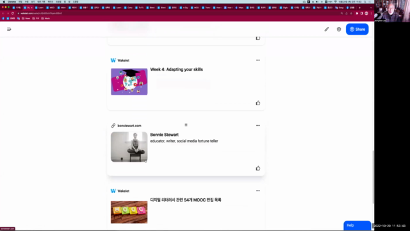Click the MOOC blocks thumbnail

click(129, 212)
